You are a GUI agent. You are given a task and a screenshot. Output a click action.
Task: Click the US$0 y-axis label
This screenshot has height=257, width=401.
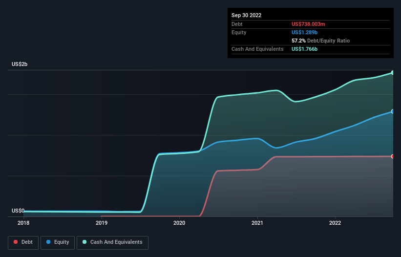point(18,211)
